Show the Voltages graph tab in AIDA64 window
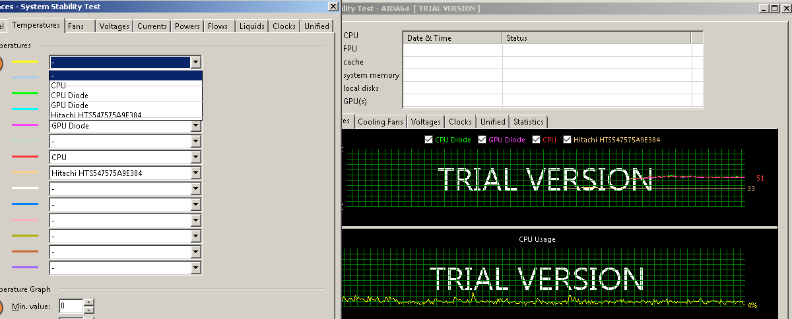The height and width of the screenshot is (319, 792). pos(426,122)
